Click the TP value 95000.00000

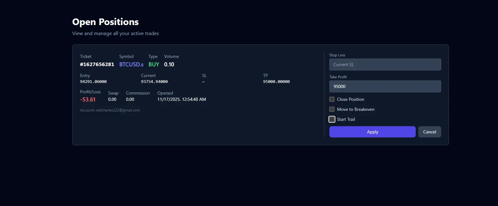[276, 81]
